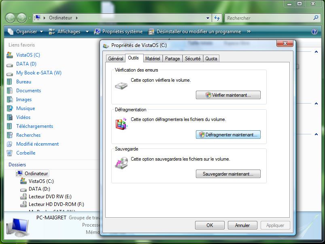Click the Ordinateur breadcrumb in address bar
Image resolution: width=325 pixels, height=244 pixels.
pos(61,18)
